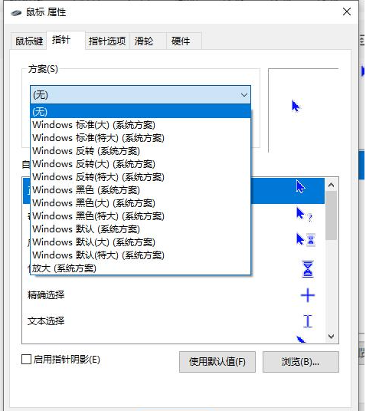The width and height of the screenshot is (366, 411).
Task: Choose the 放大 (系统方案) scheme
Action: pos(140,268)
